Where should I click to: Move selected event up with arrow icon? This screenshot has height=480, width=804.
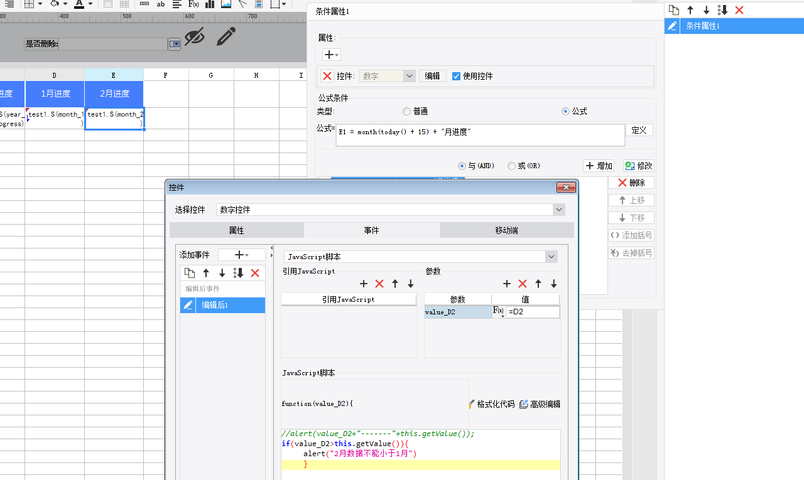tap(206, 273)
